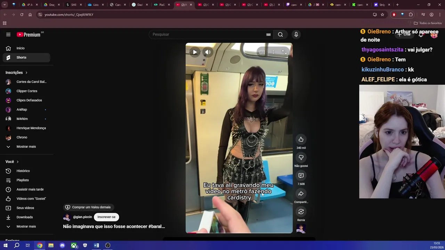Open Histórico in the sidebar
Screen dimensions: 445x250
(26, 171)
